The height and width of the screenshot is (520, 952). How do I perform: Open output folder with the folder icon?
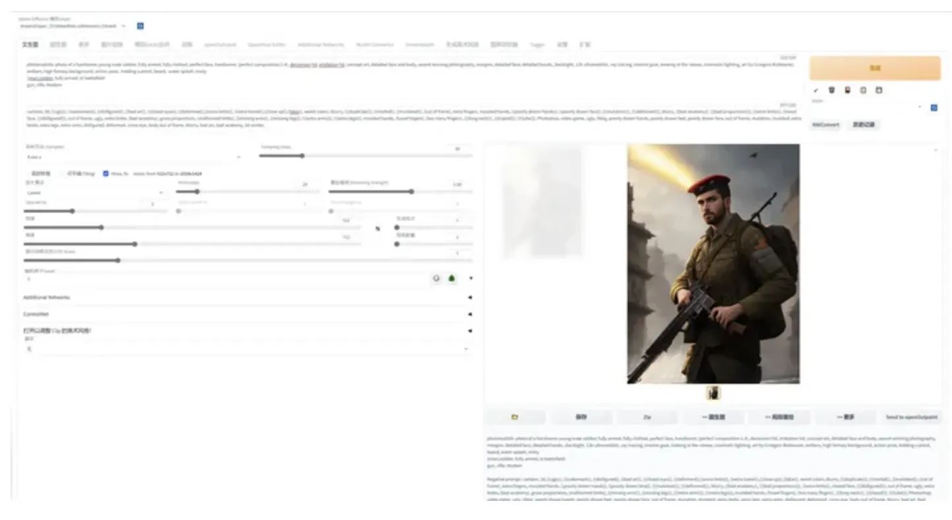pos(515,417)
